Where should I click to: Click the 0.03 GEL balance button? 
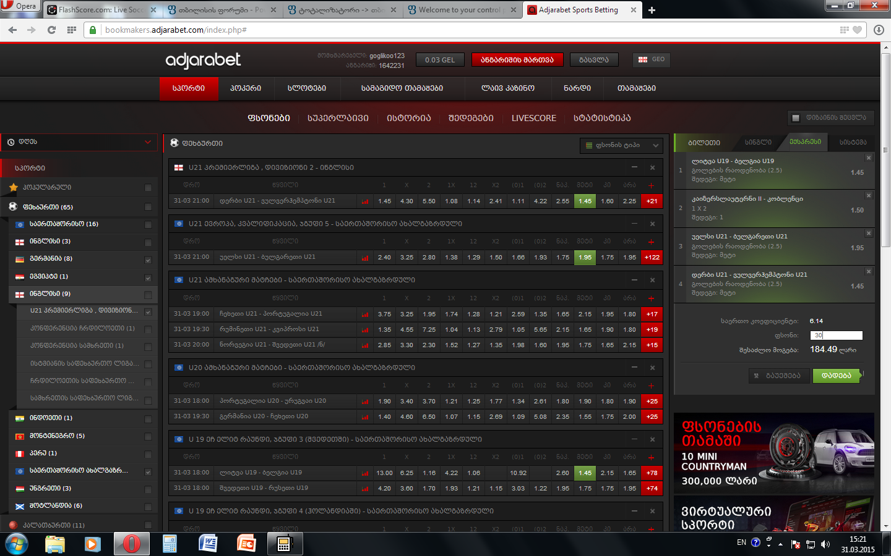click(x=440, y=60)
